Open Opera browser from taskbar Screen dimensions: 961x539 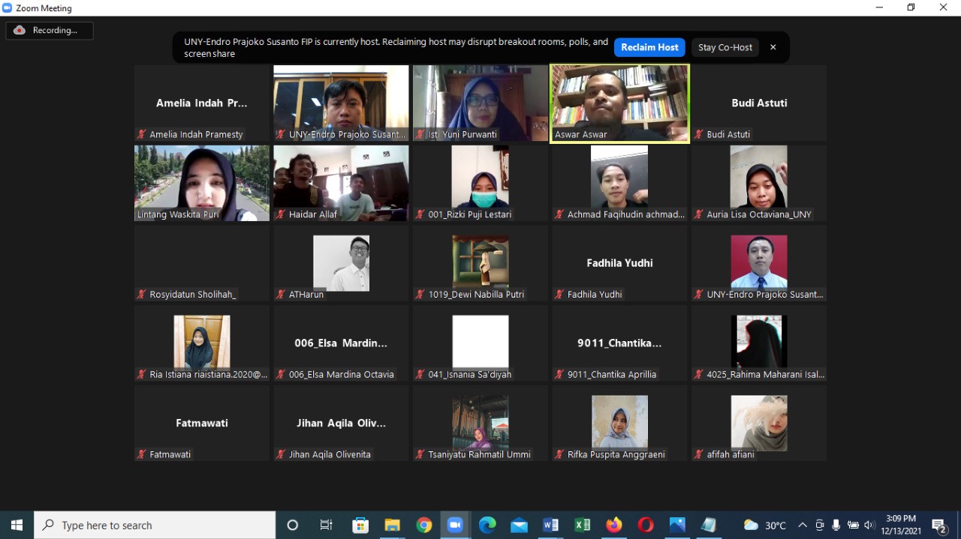tap(646, 525)
